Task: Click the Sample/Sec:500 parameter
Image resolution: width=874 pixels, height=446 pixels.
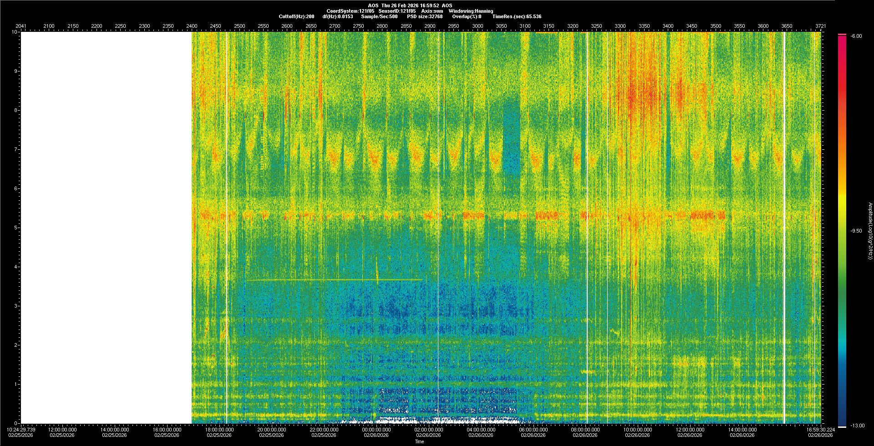Action: pos(379,16)
